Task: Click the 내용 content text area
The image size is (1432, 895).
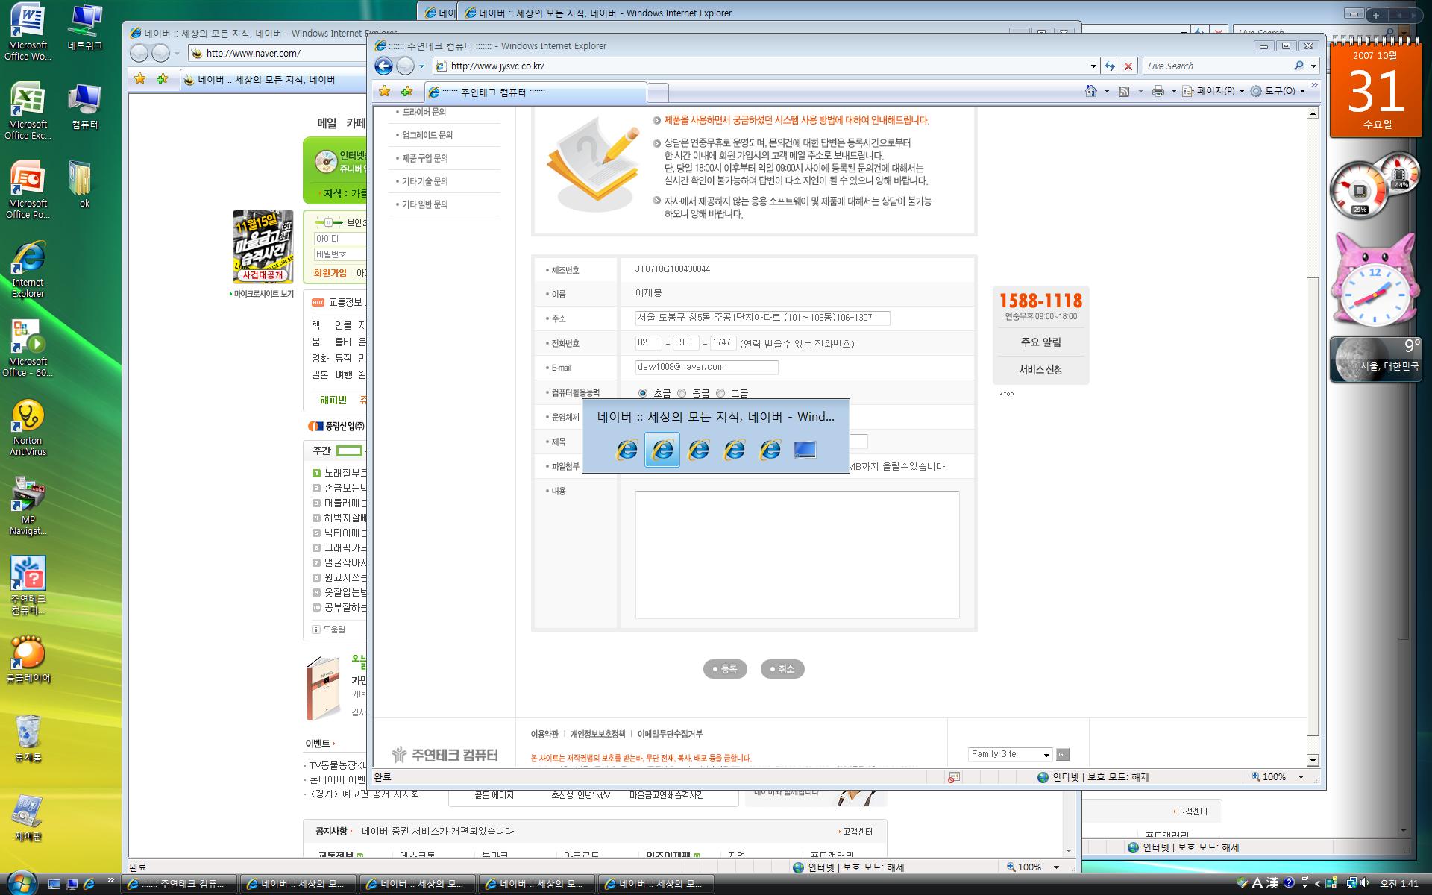Action: 797,554
